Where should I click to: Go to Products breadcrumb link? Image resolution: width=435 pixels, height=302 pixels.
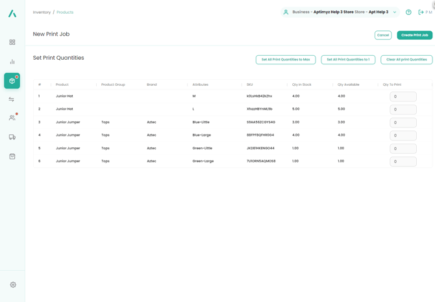pyautogui.click(x=65, y=12)
